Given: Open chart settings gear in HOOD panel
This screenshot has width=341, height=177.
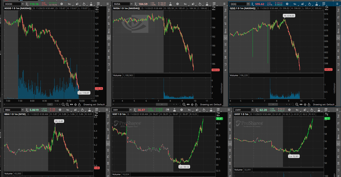Looking at the screenshot, I should pos(62,4).
